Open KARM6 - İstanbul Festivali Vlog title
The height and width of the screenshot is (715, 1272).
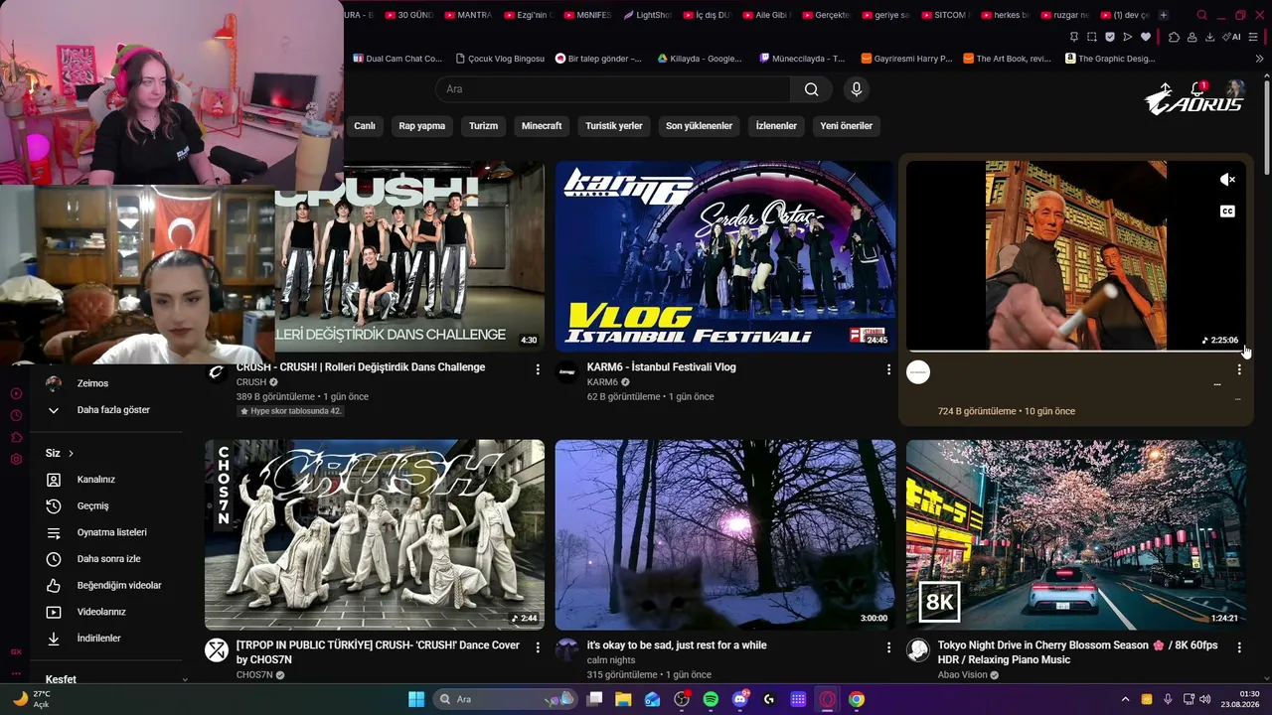[x=662, y=367]
